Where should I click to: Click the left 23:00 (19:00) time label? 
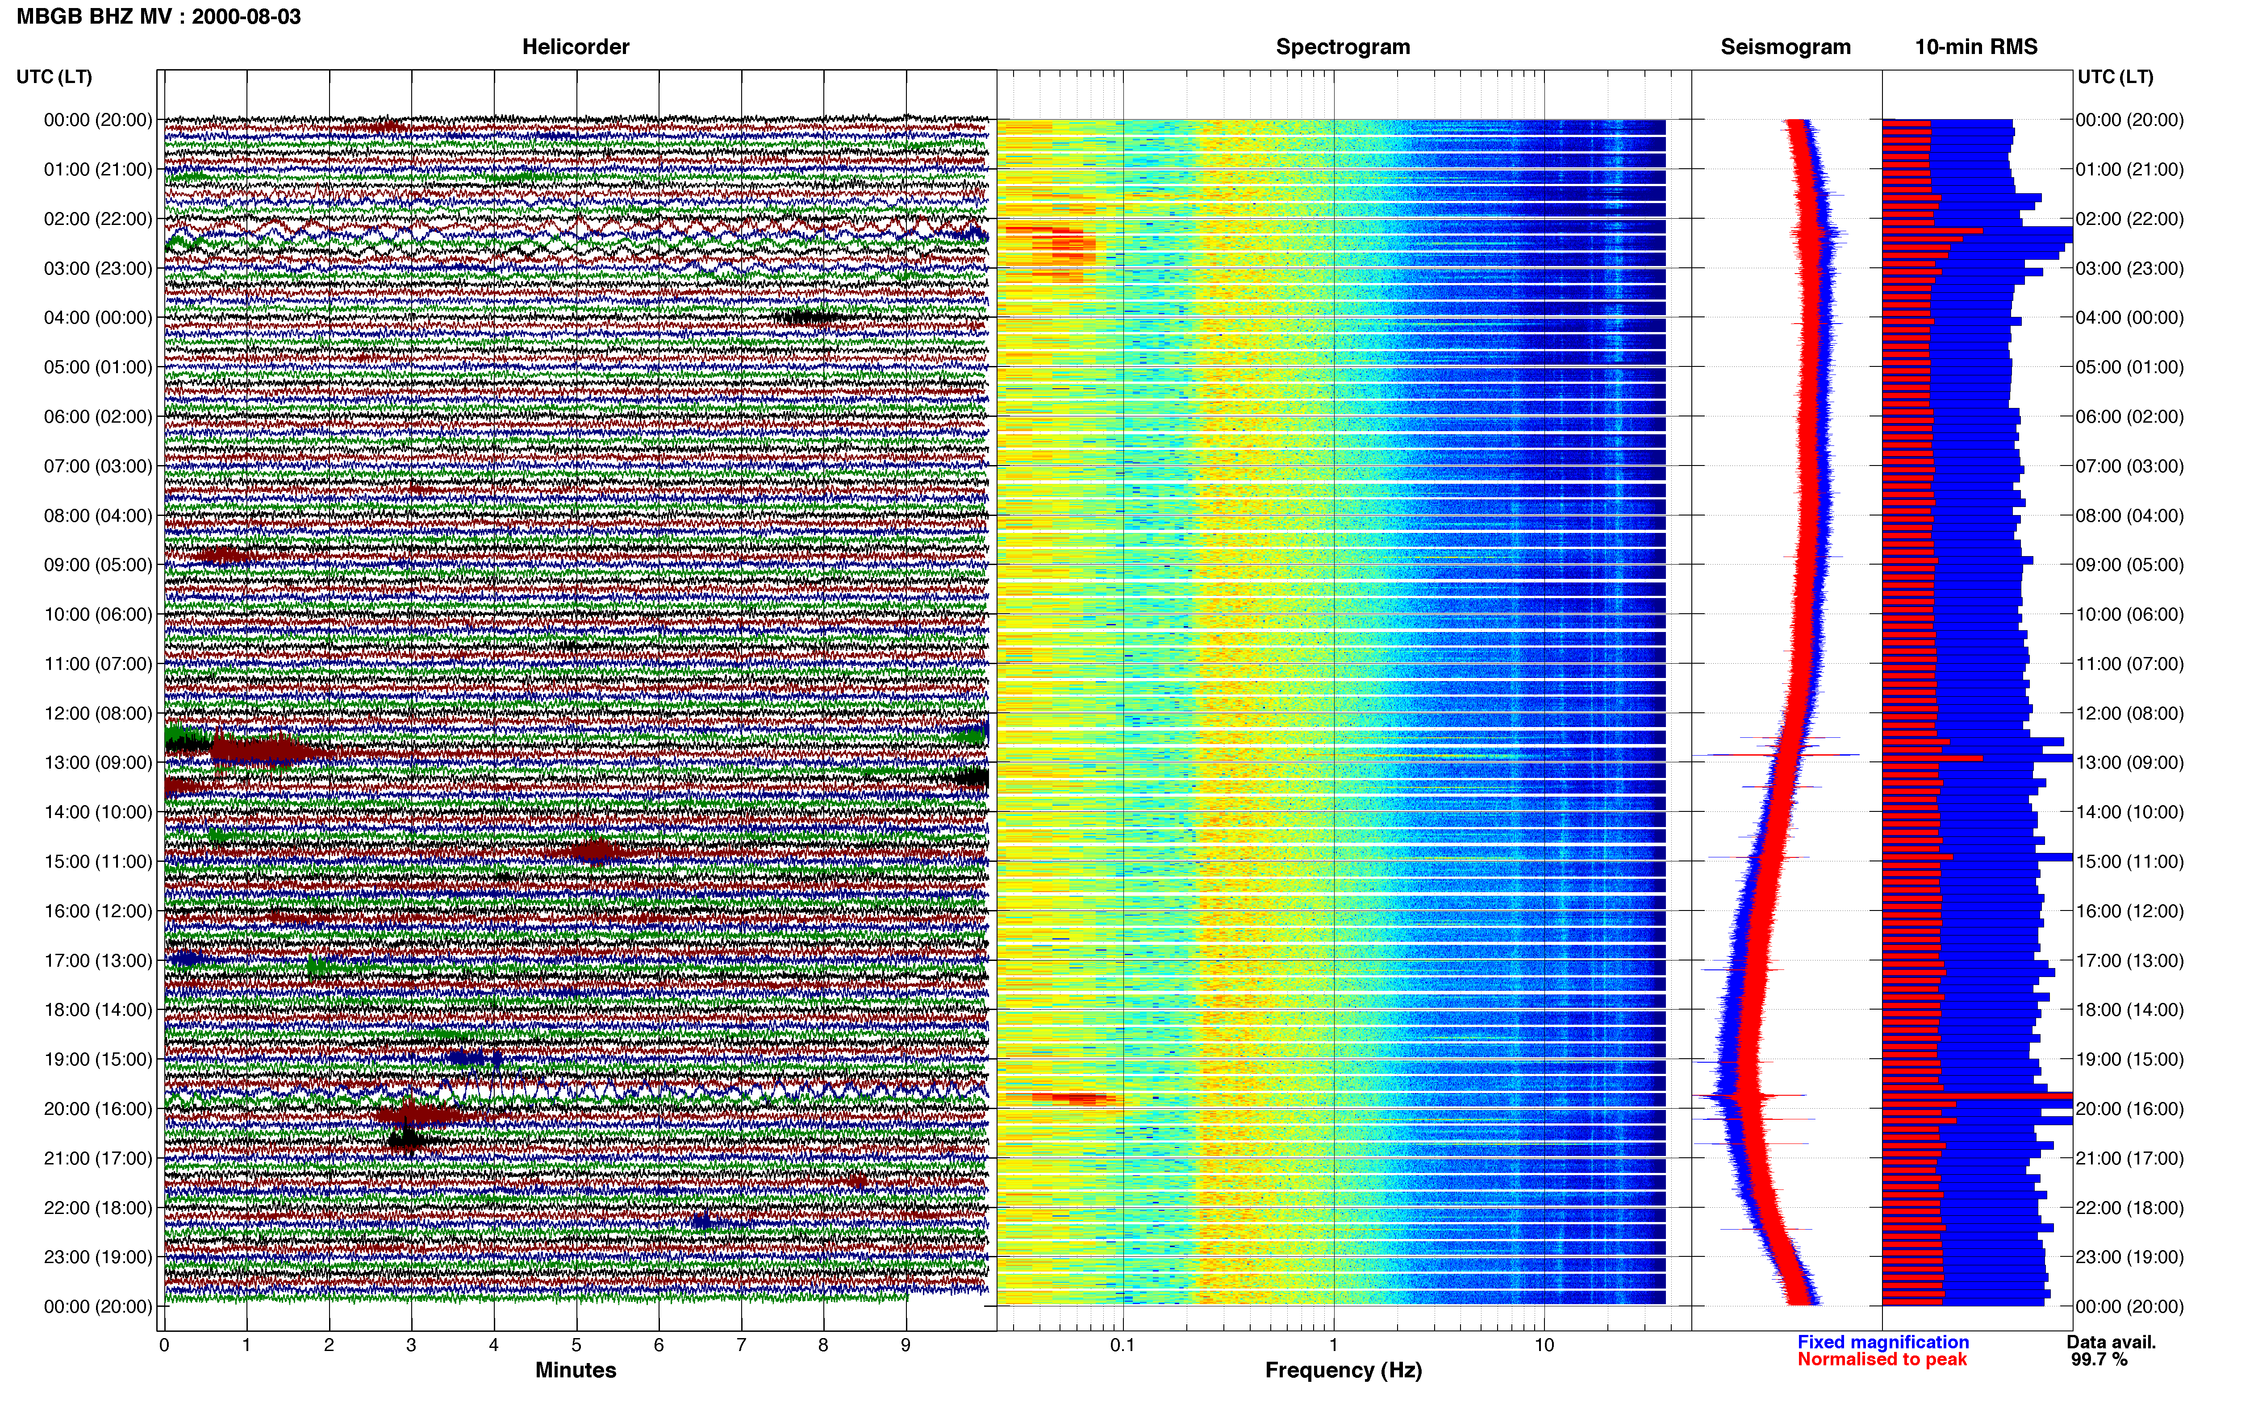click(x=98, y=1257)
